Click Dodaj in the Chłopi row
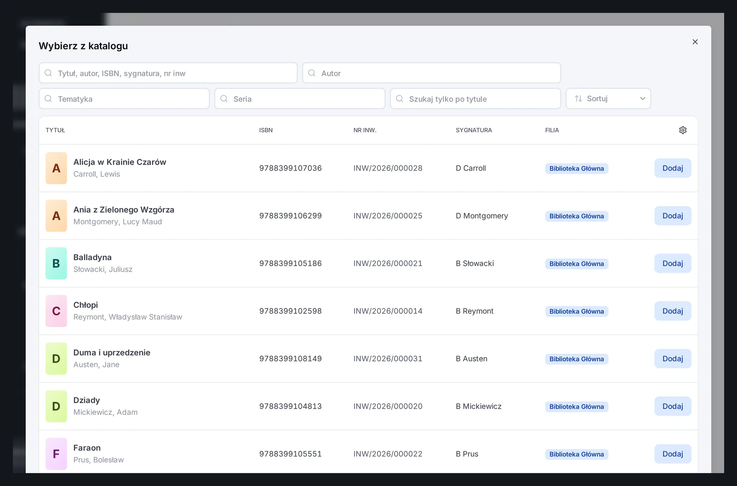737x486 pixels. [673, 311]
